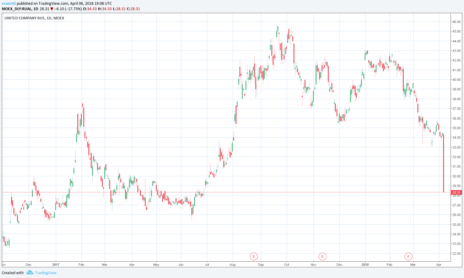Click the 2018 label on time axis
Image resolution: width=464 pixels, height=278 pixels.
click(x=365, y=265)
